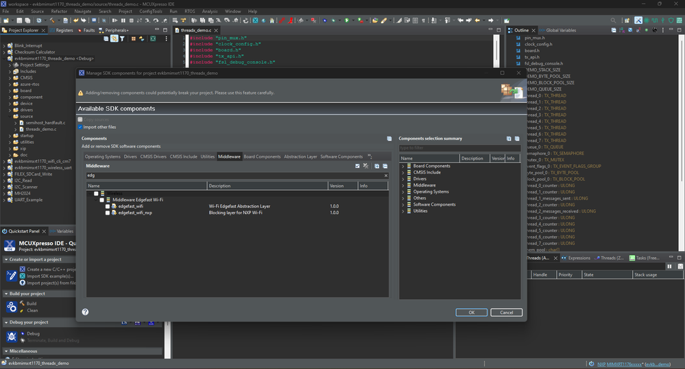Confirm the dialog with the OK button
This screenshot has width=685, height=369.
(x=471, y=313)
